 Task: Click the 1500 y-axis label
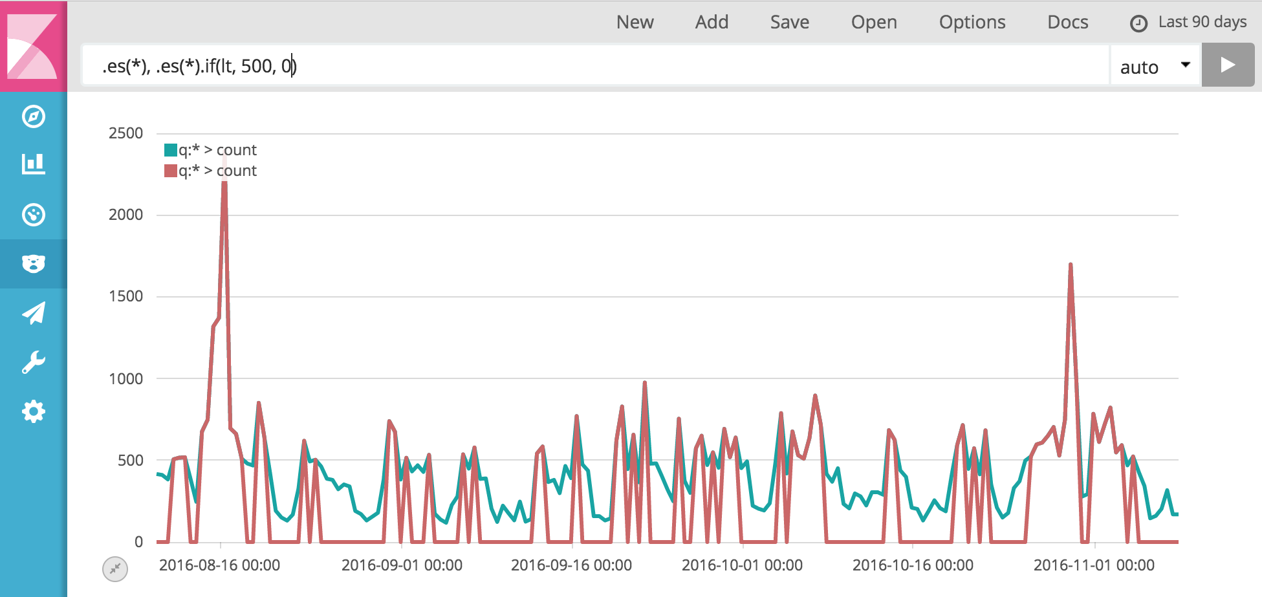pyautogui.click(x=125, y=296)
